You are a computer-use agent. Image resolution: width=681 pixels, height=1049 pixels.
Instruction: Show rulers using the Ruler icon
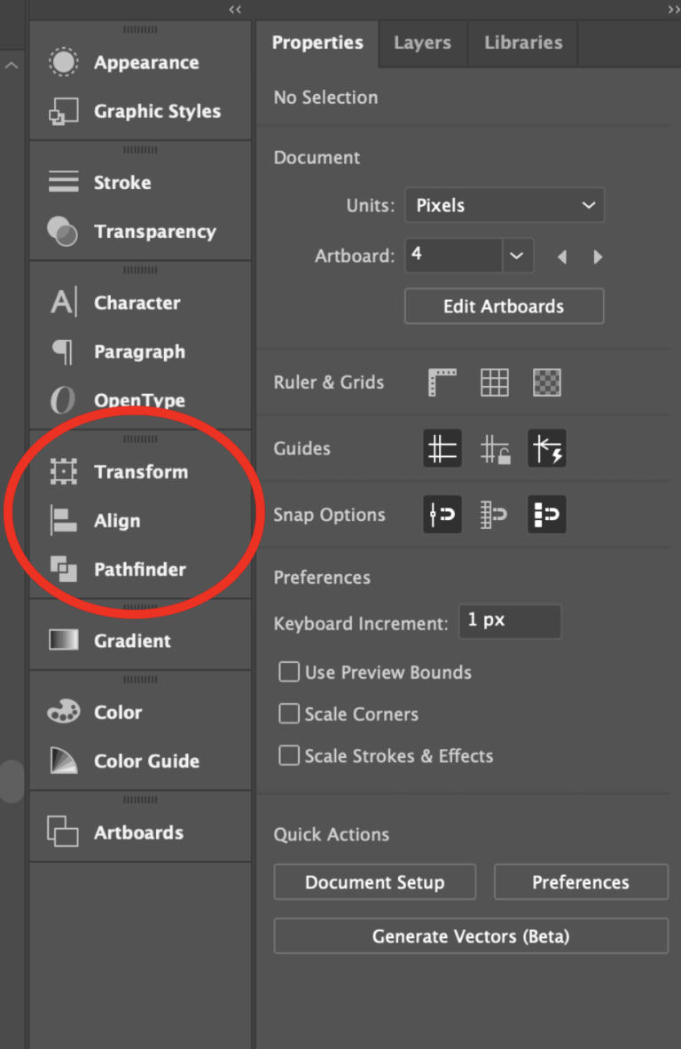coord(442,383)
